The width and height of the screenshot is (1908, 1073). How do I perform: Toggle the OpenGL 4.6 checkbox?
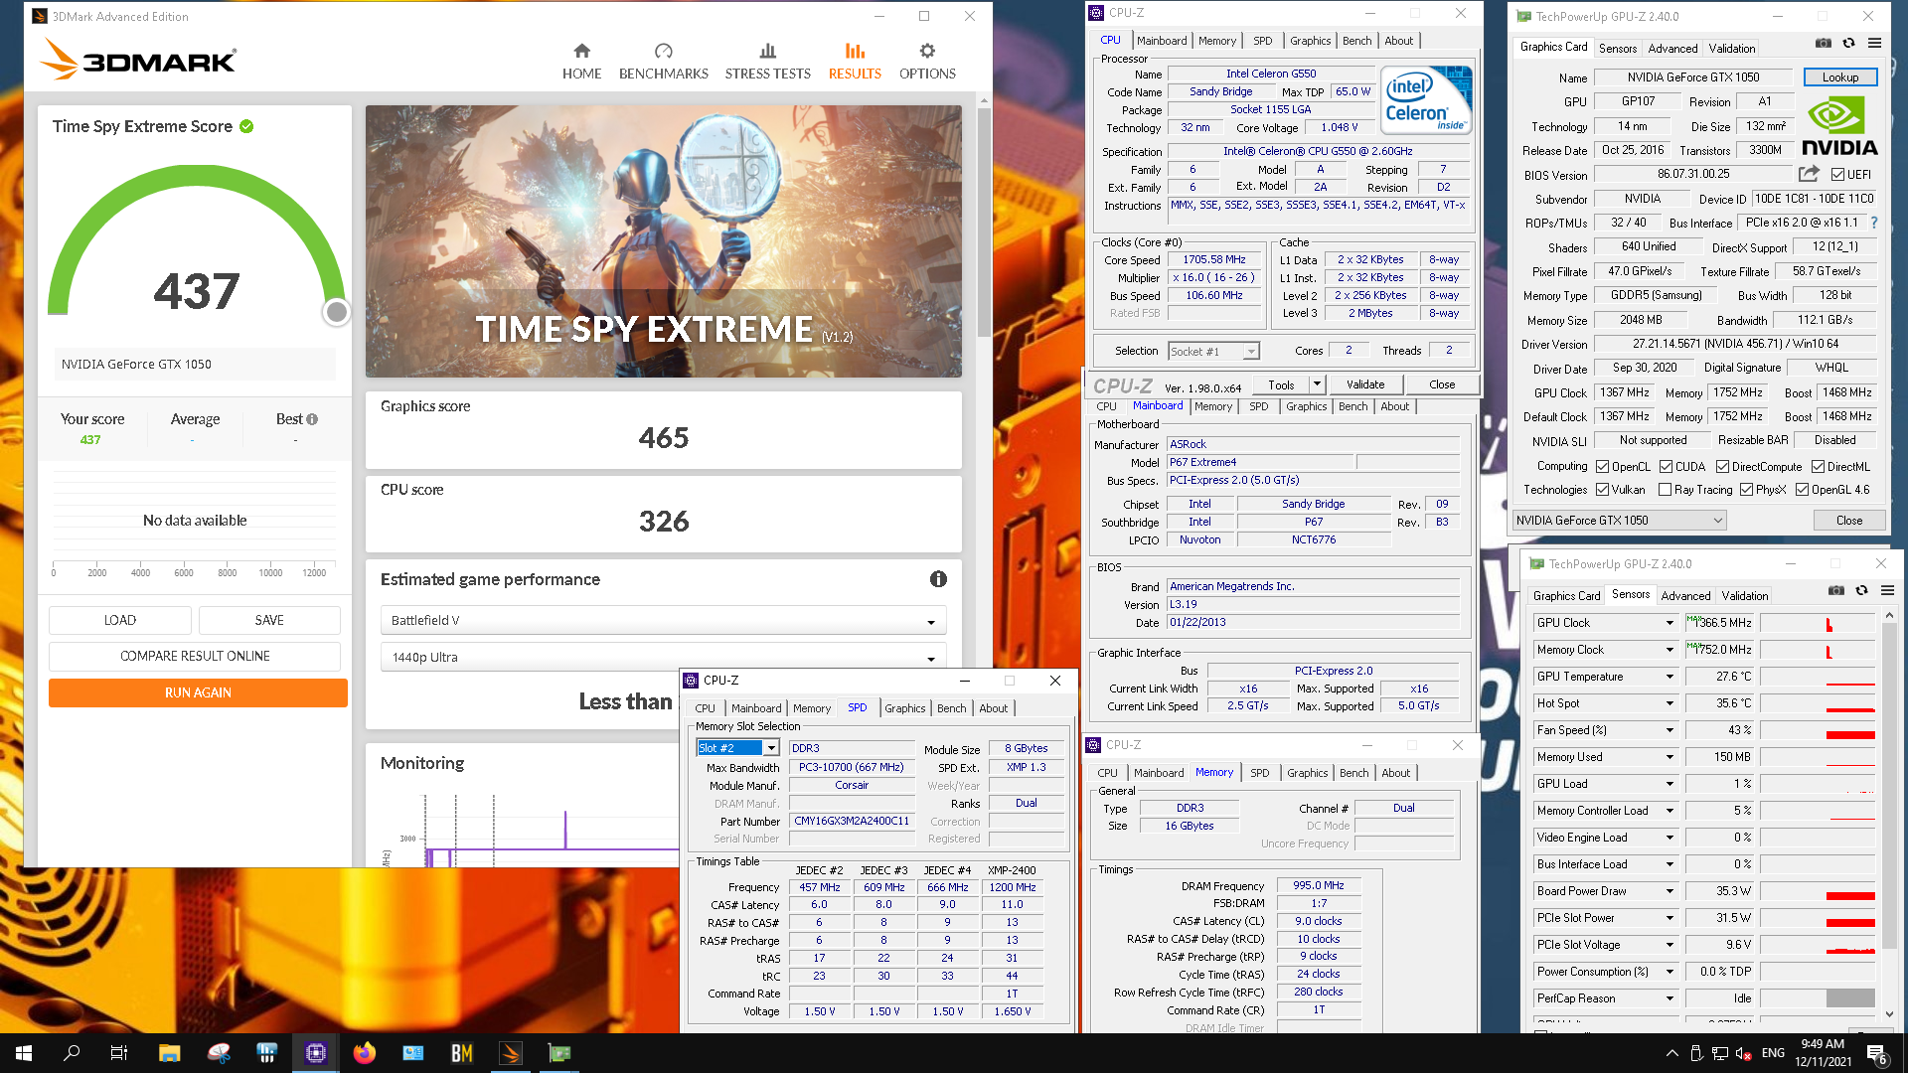(x=1802, y=490)
